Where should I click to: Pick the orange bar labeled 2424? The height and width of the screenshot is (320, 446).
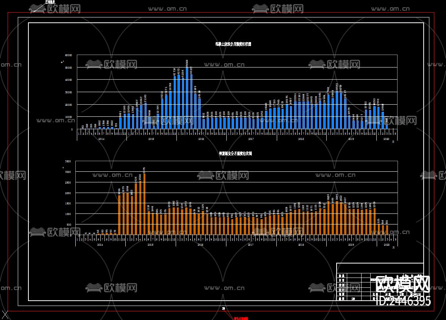[136, 209]
